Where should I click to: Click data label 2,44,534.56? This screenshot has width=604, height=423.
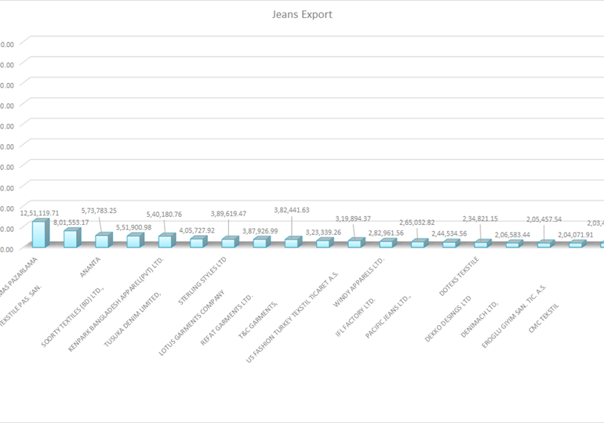click(449, 233)
